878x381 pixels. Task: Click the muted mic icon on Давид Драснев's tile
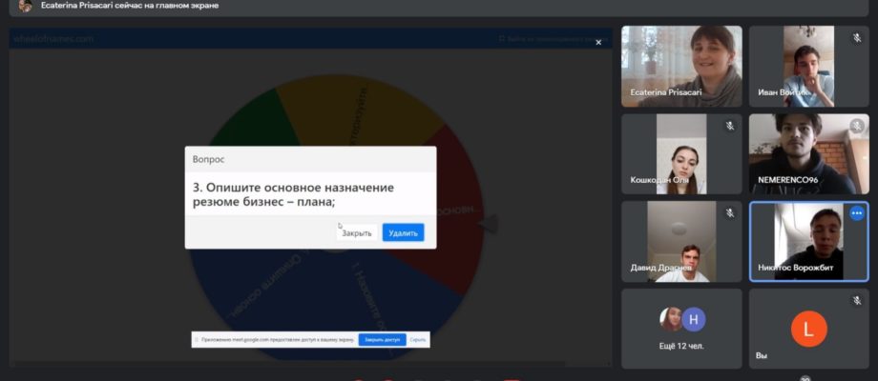pos(730,212)
